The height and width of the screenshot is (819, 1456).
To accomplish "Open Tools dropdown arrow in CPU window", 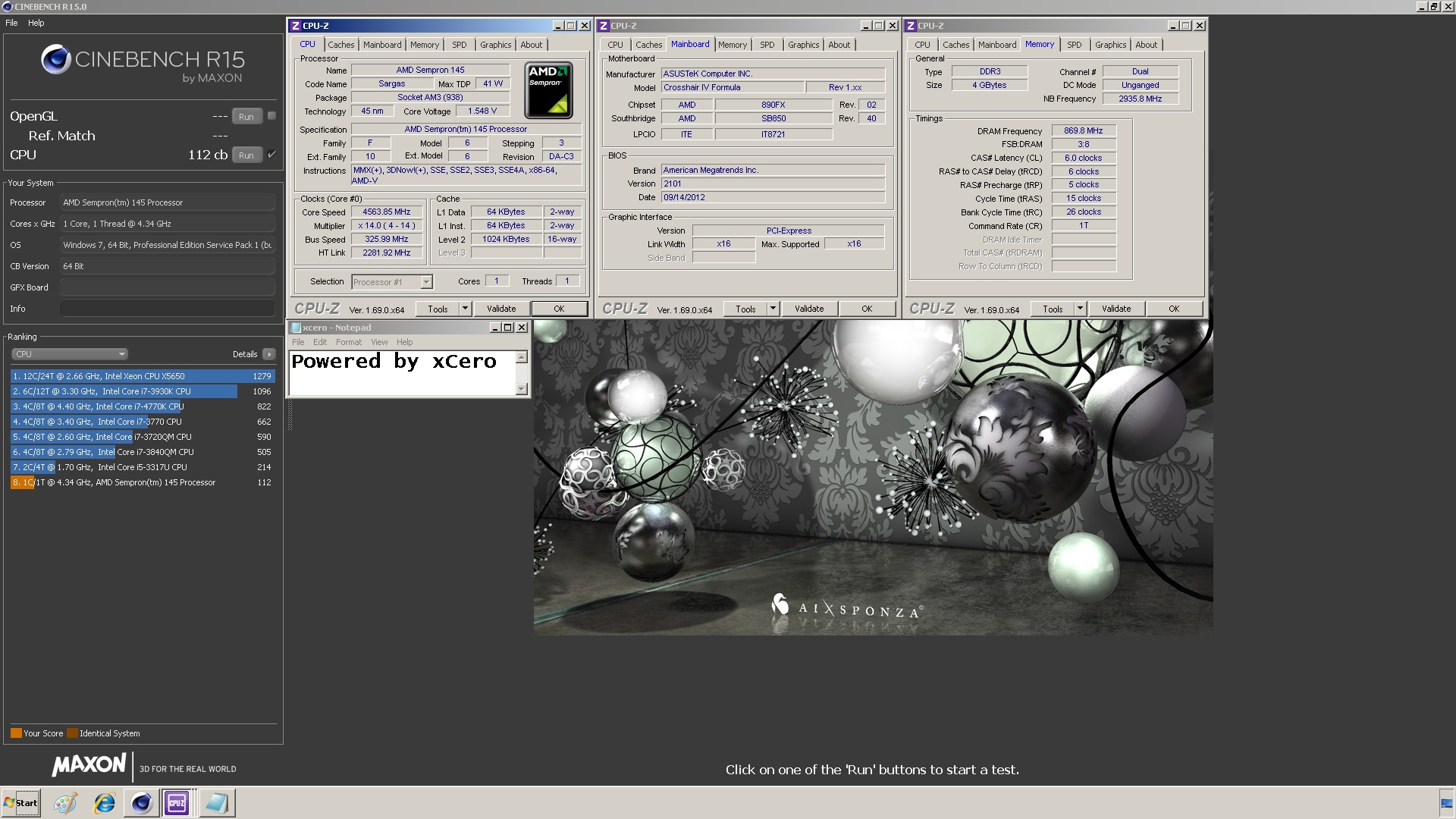I will (465, 309).
